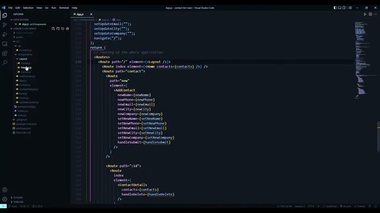Open the File menu
380x213 pixels.
click(x=11, y=8)
